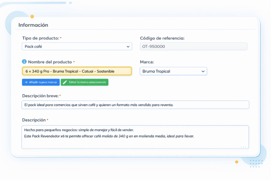271x180 pixels.
Task: Open the Tipo de producto dropdown
Action: click(77, 46)
